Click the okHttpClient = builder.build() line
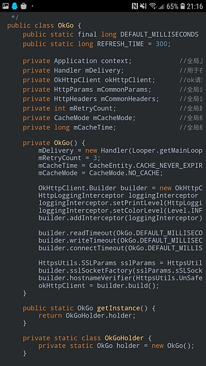 tap(99, 285)
